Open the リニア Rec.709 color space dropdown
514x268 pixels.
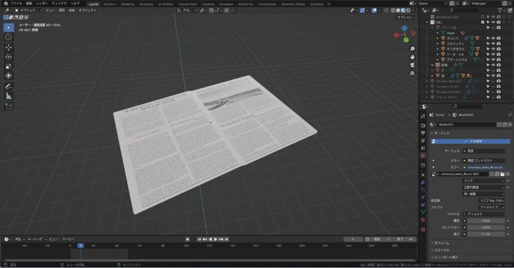point(491,200)
